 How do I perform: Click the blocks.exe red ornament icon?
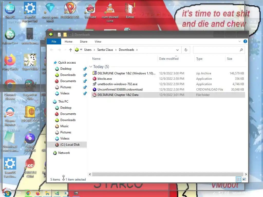(95, 78)
